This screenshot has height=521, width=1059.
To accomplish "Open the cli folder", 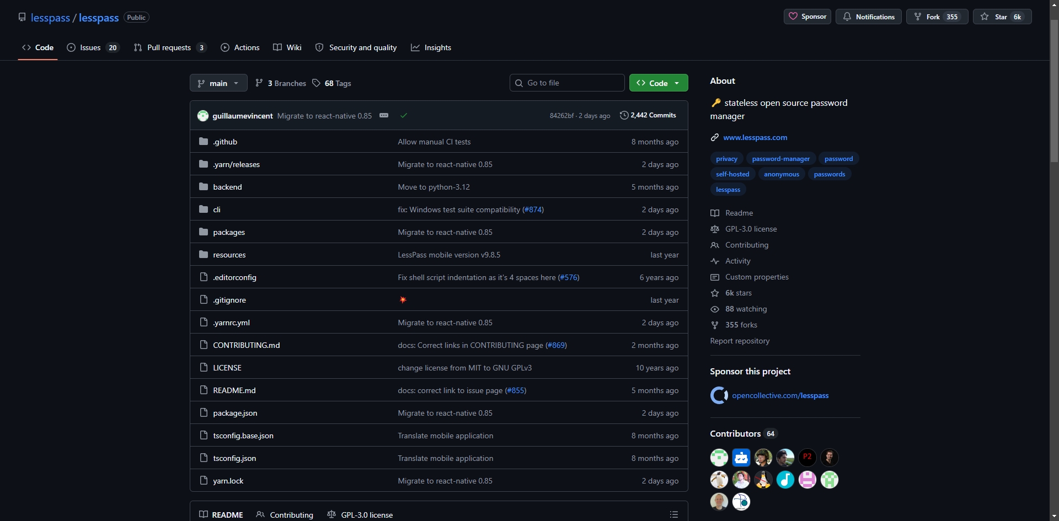I will (x=217, y=210).
